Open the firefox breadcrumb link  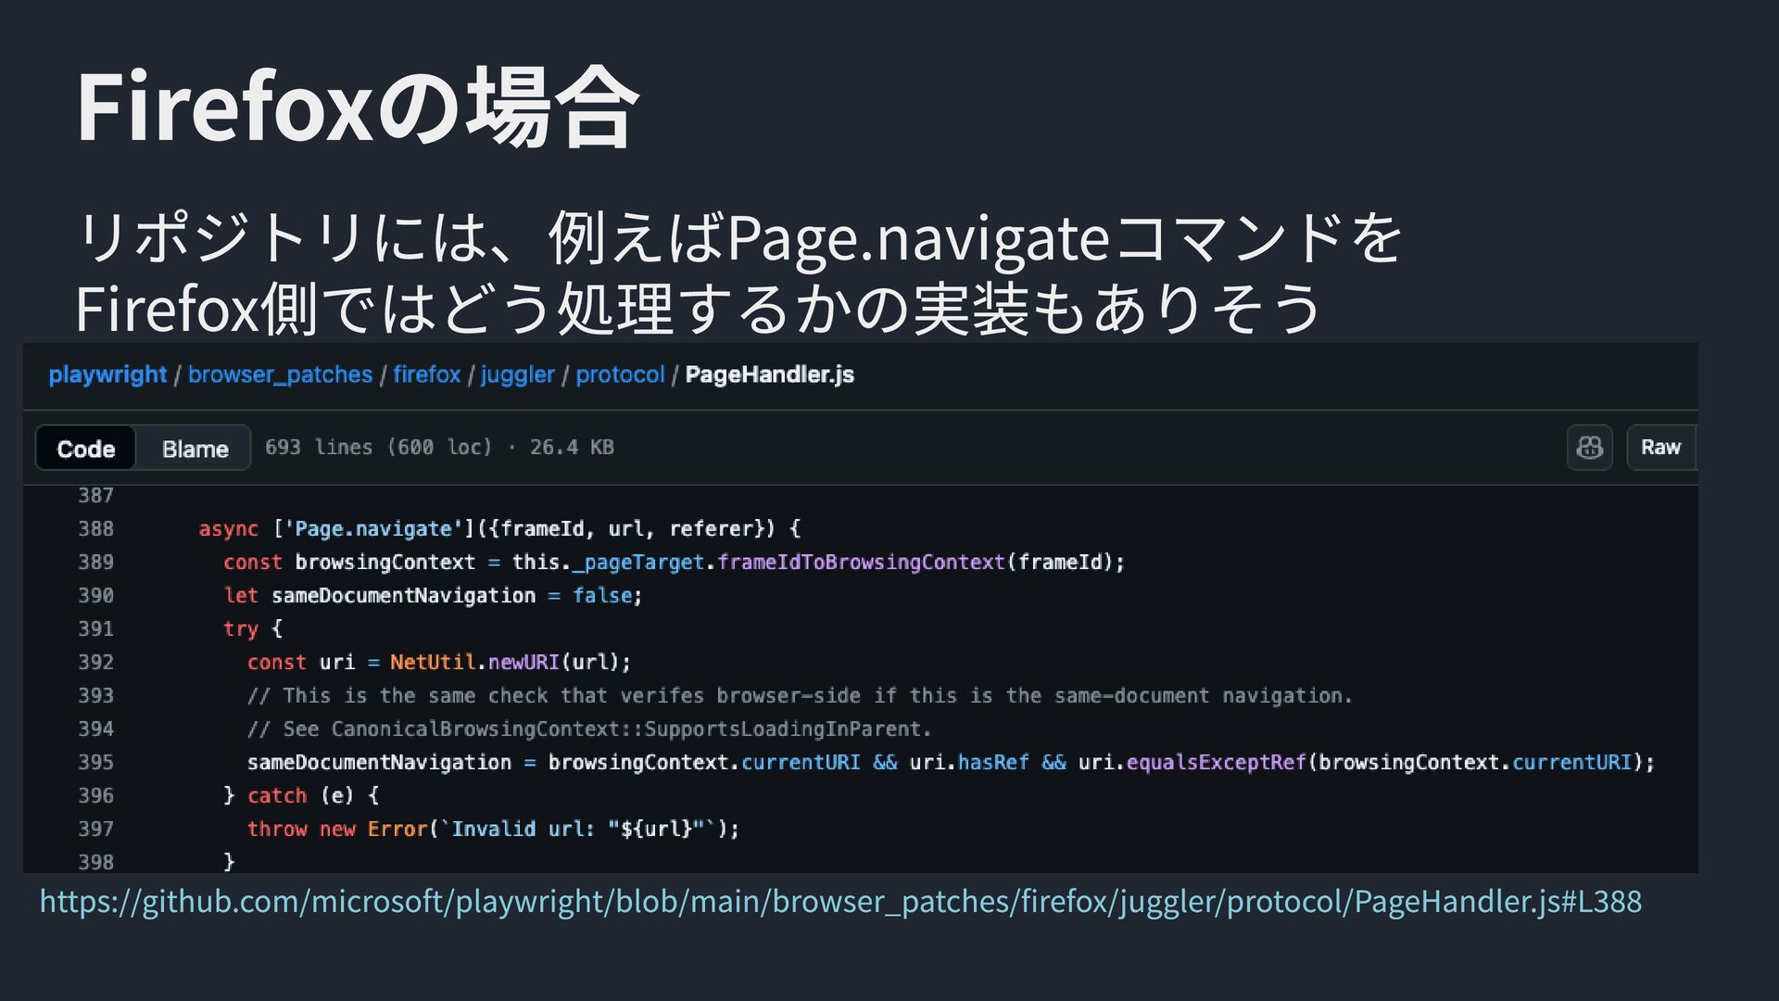tap(426, 374)
